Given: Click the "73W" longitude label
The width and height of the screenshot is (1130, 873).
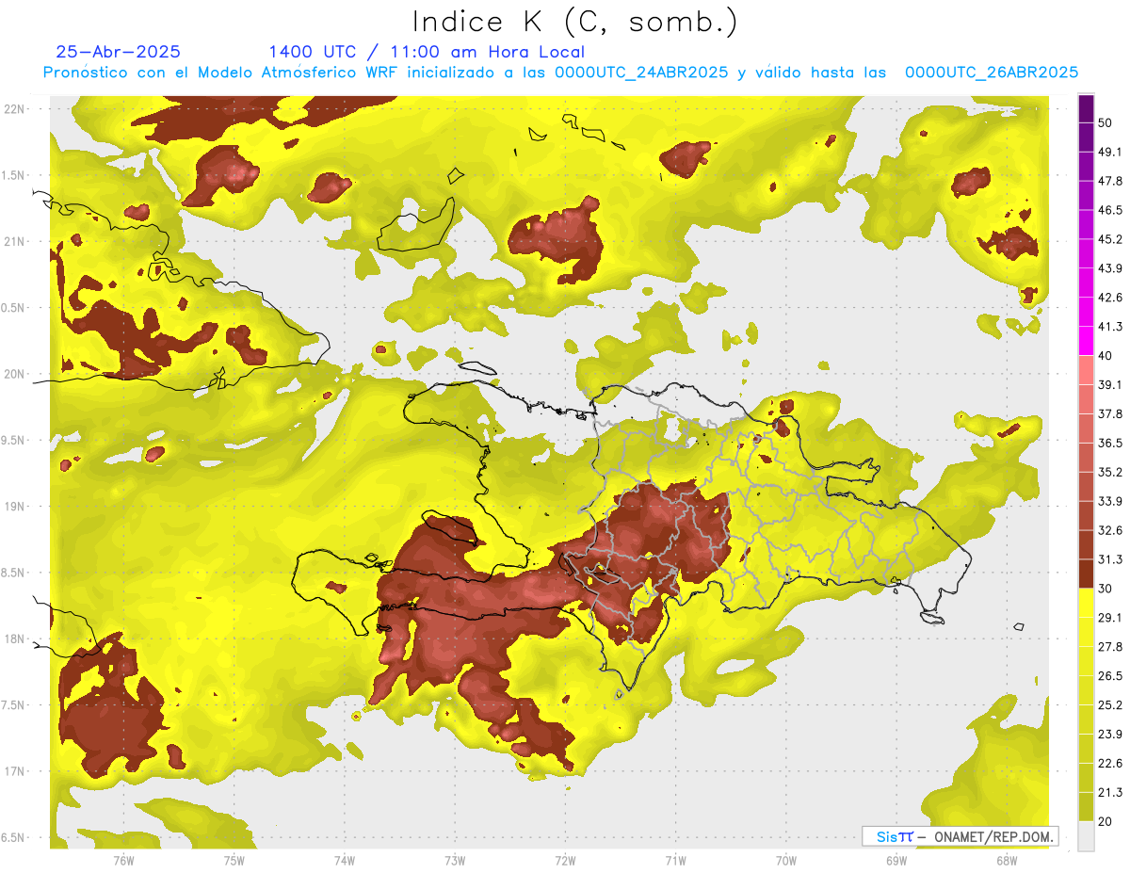Looking at the screenshot, I should tap(455, 861).
